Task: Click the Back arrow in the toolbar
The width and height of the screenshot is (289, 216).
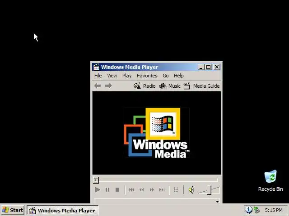Action: pos(98,86)
